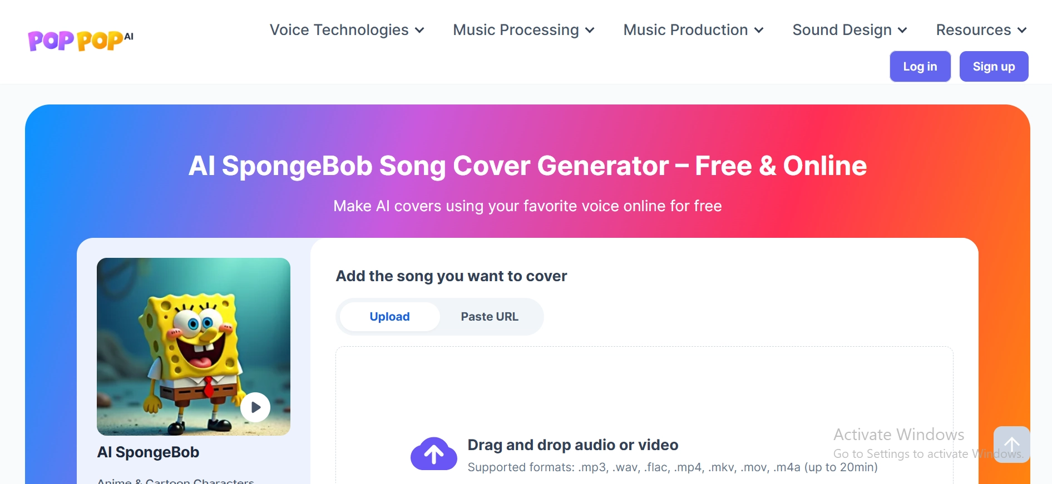Image resolution: width=1052 pixels, height=484 pixels.
Task: Open the Resources navigation menu
Action: pos(974,31)
